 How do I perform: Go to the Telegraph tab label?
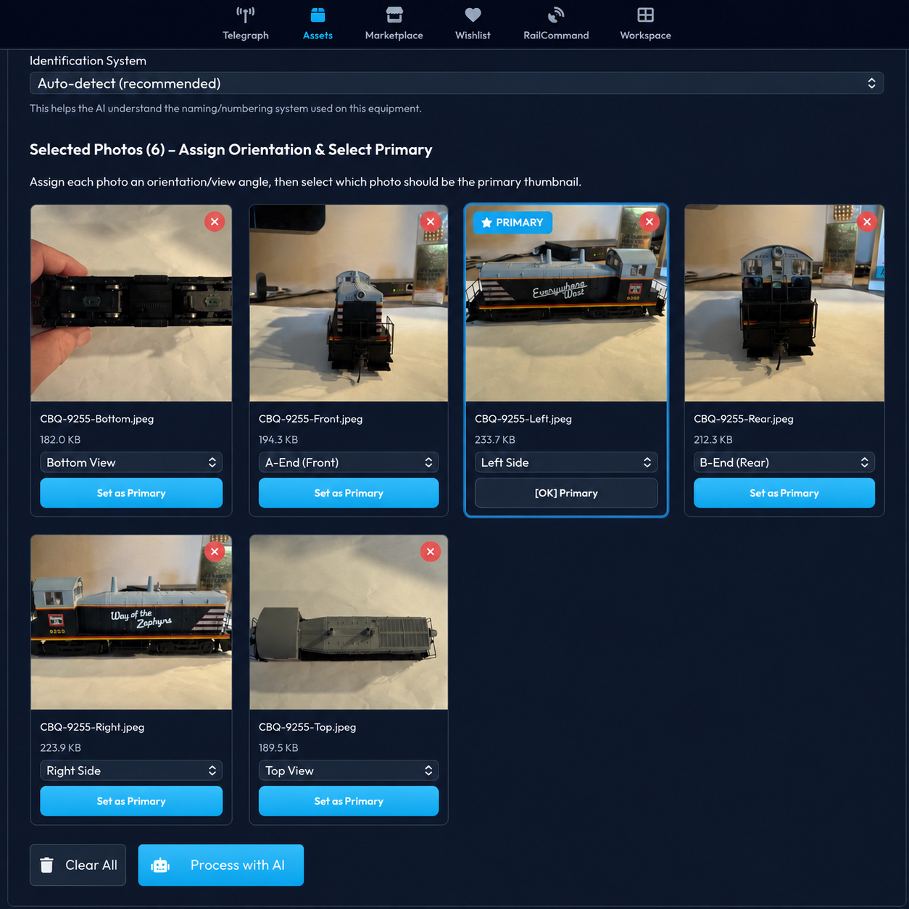246,36
